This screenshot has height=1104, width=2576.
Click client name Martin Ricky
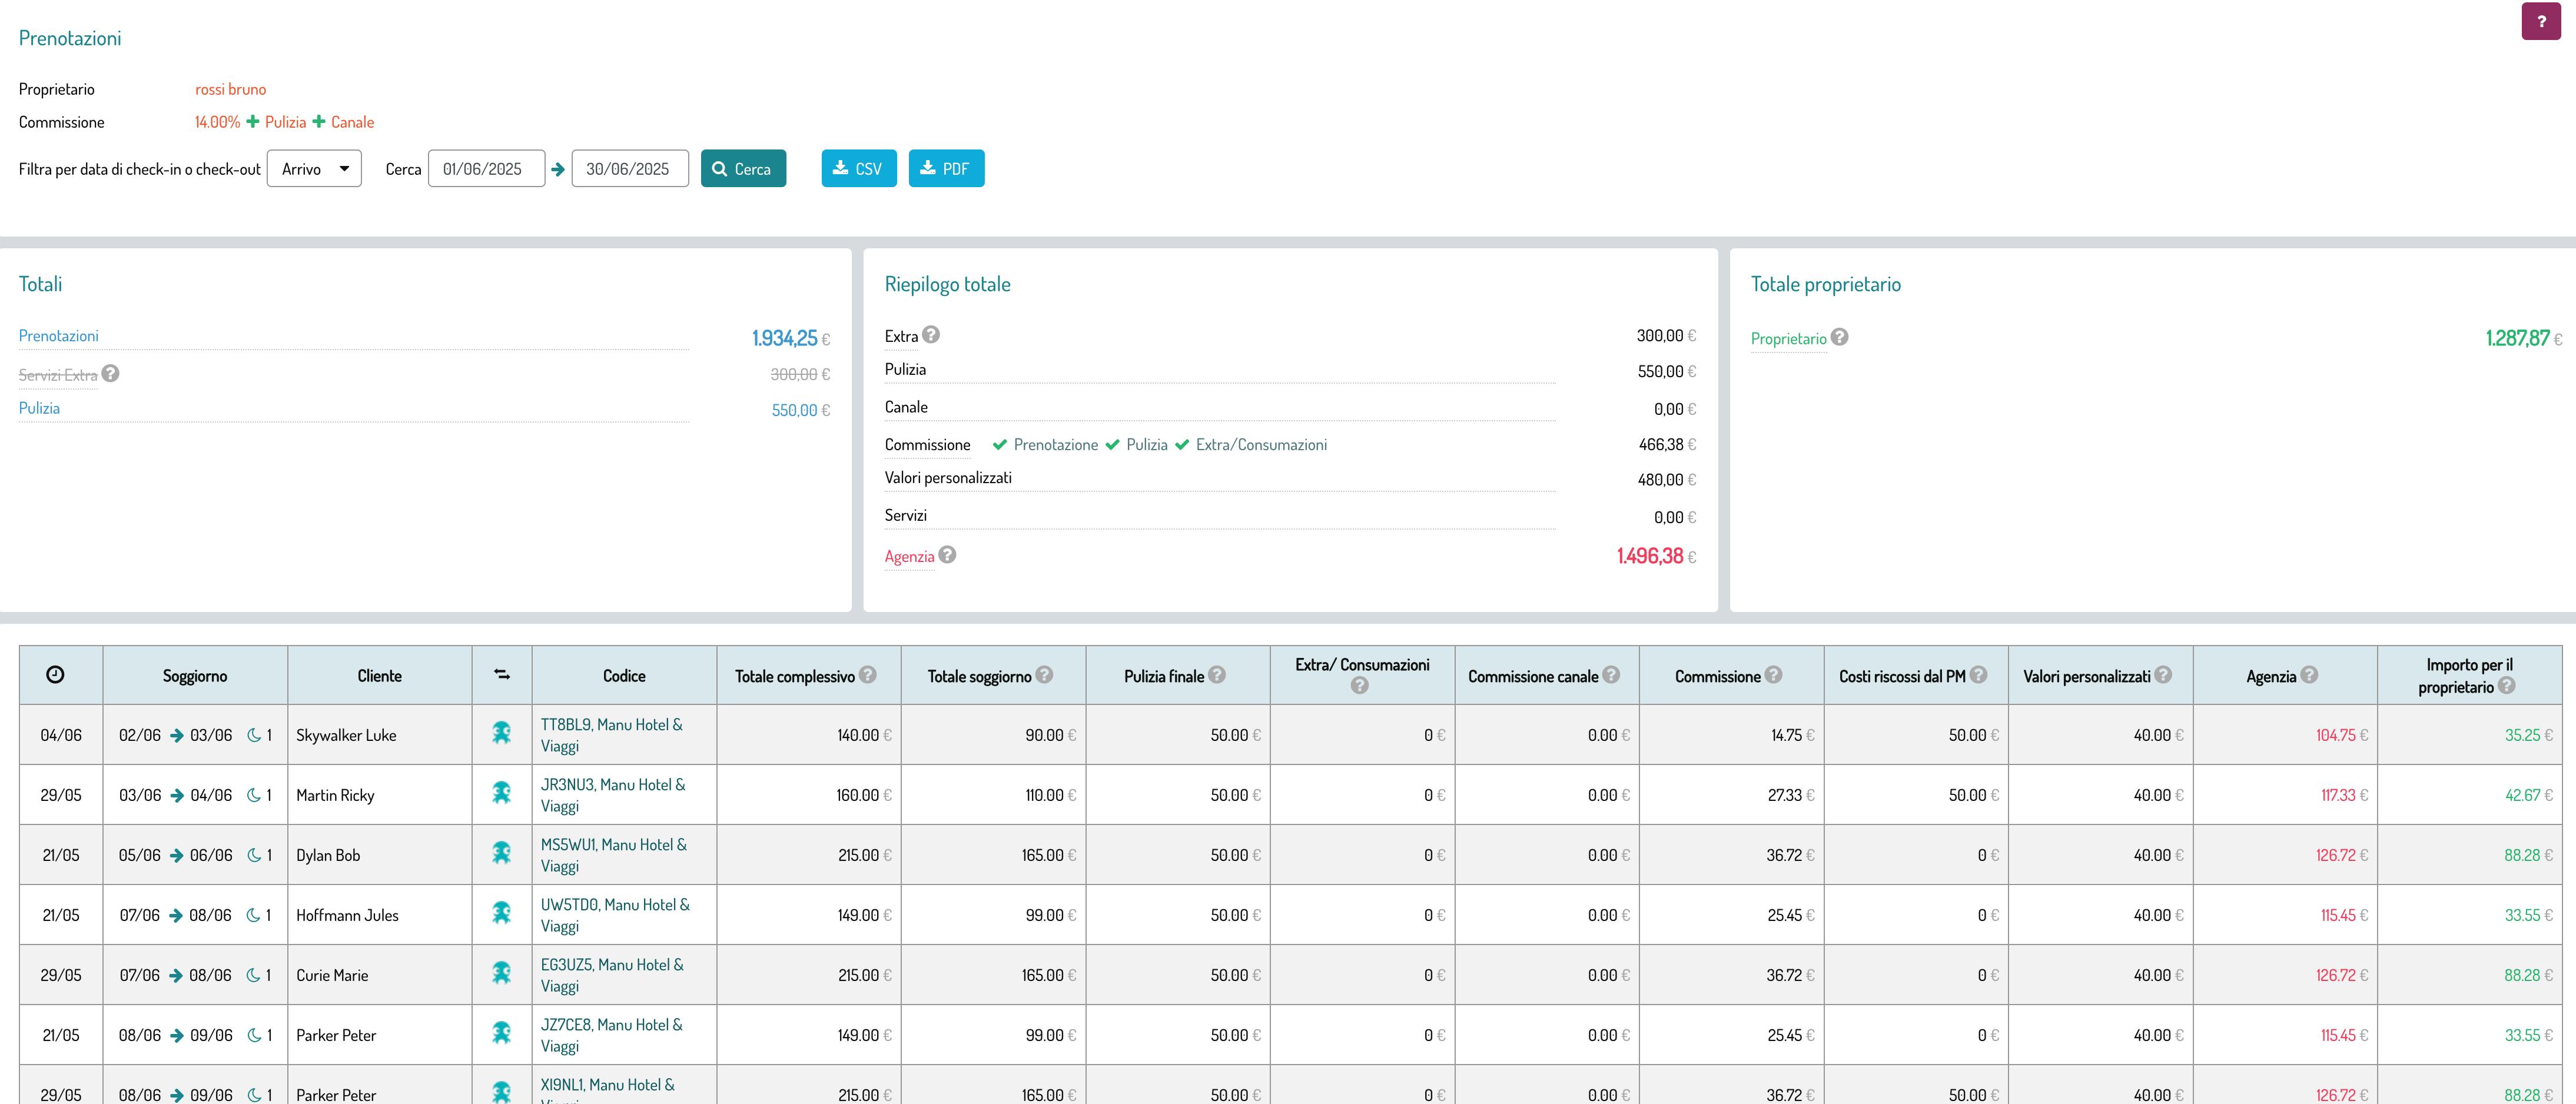click(335, 795)
